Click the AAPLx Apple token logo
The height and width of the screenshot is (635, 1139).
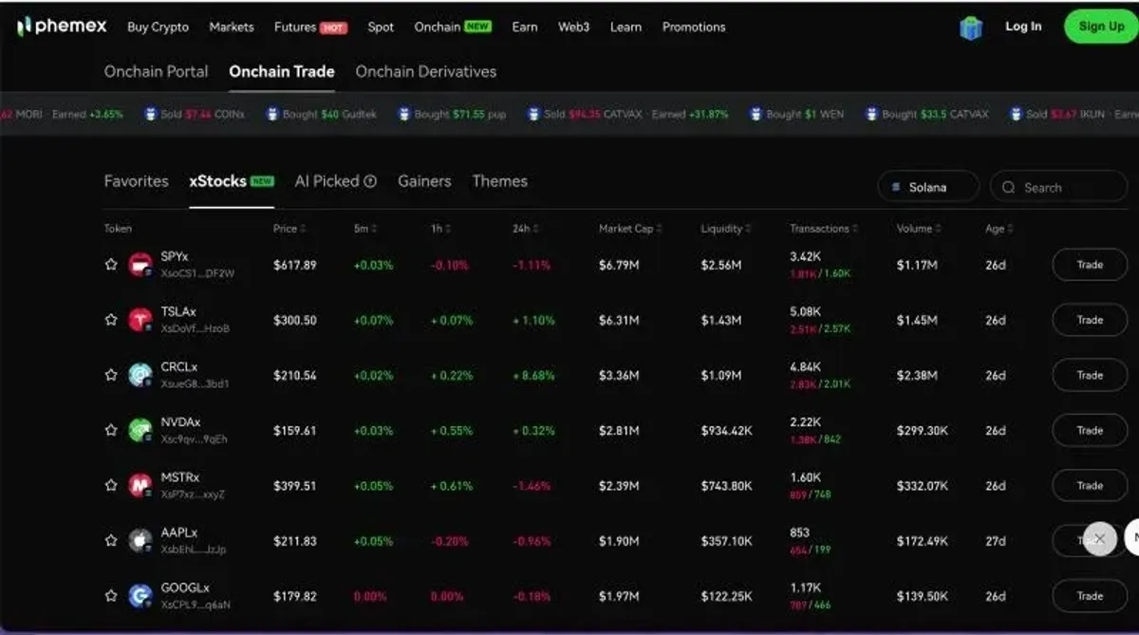[x=140, y=540]
